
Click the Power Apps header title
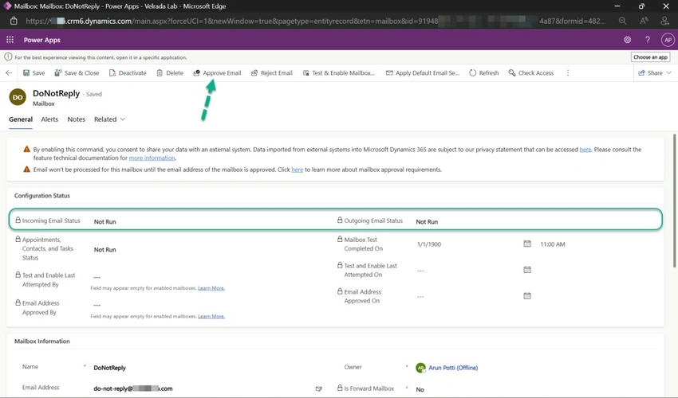click(42, 40)
